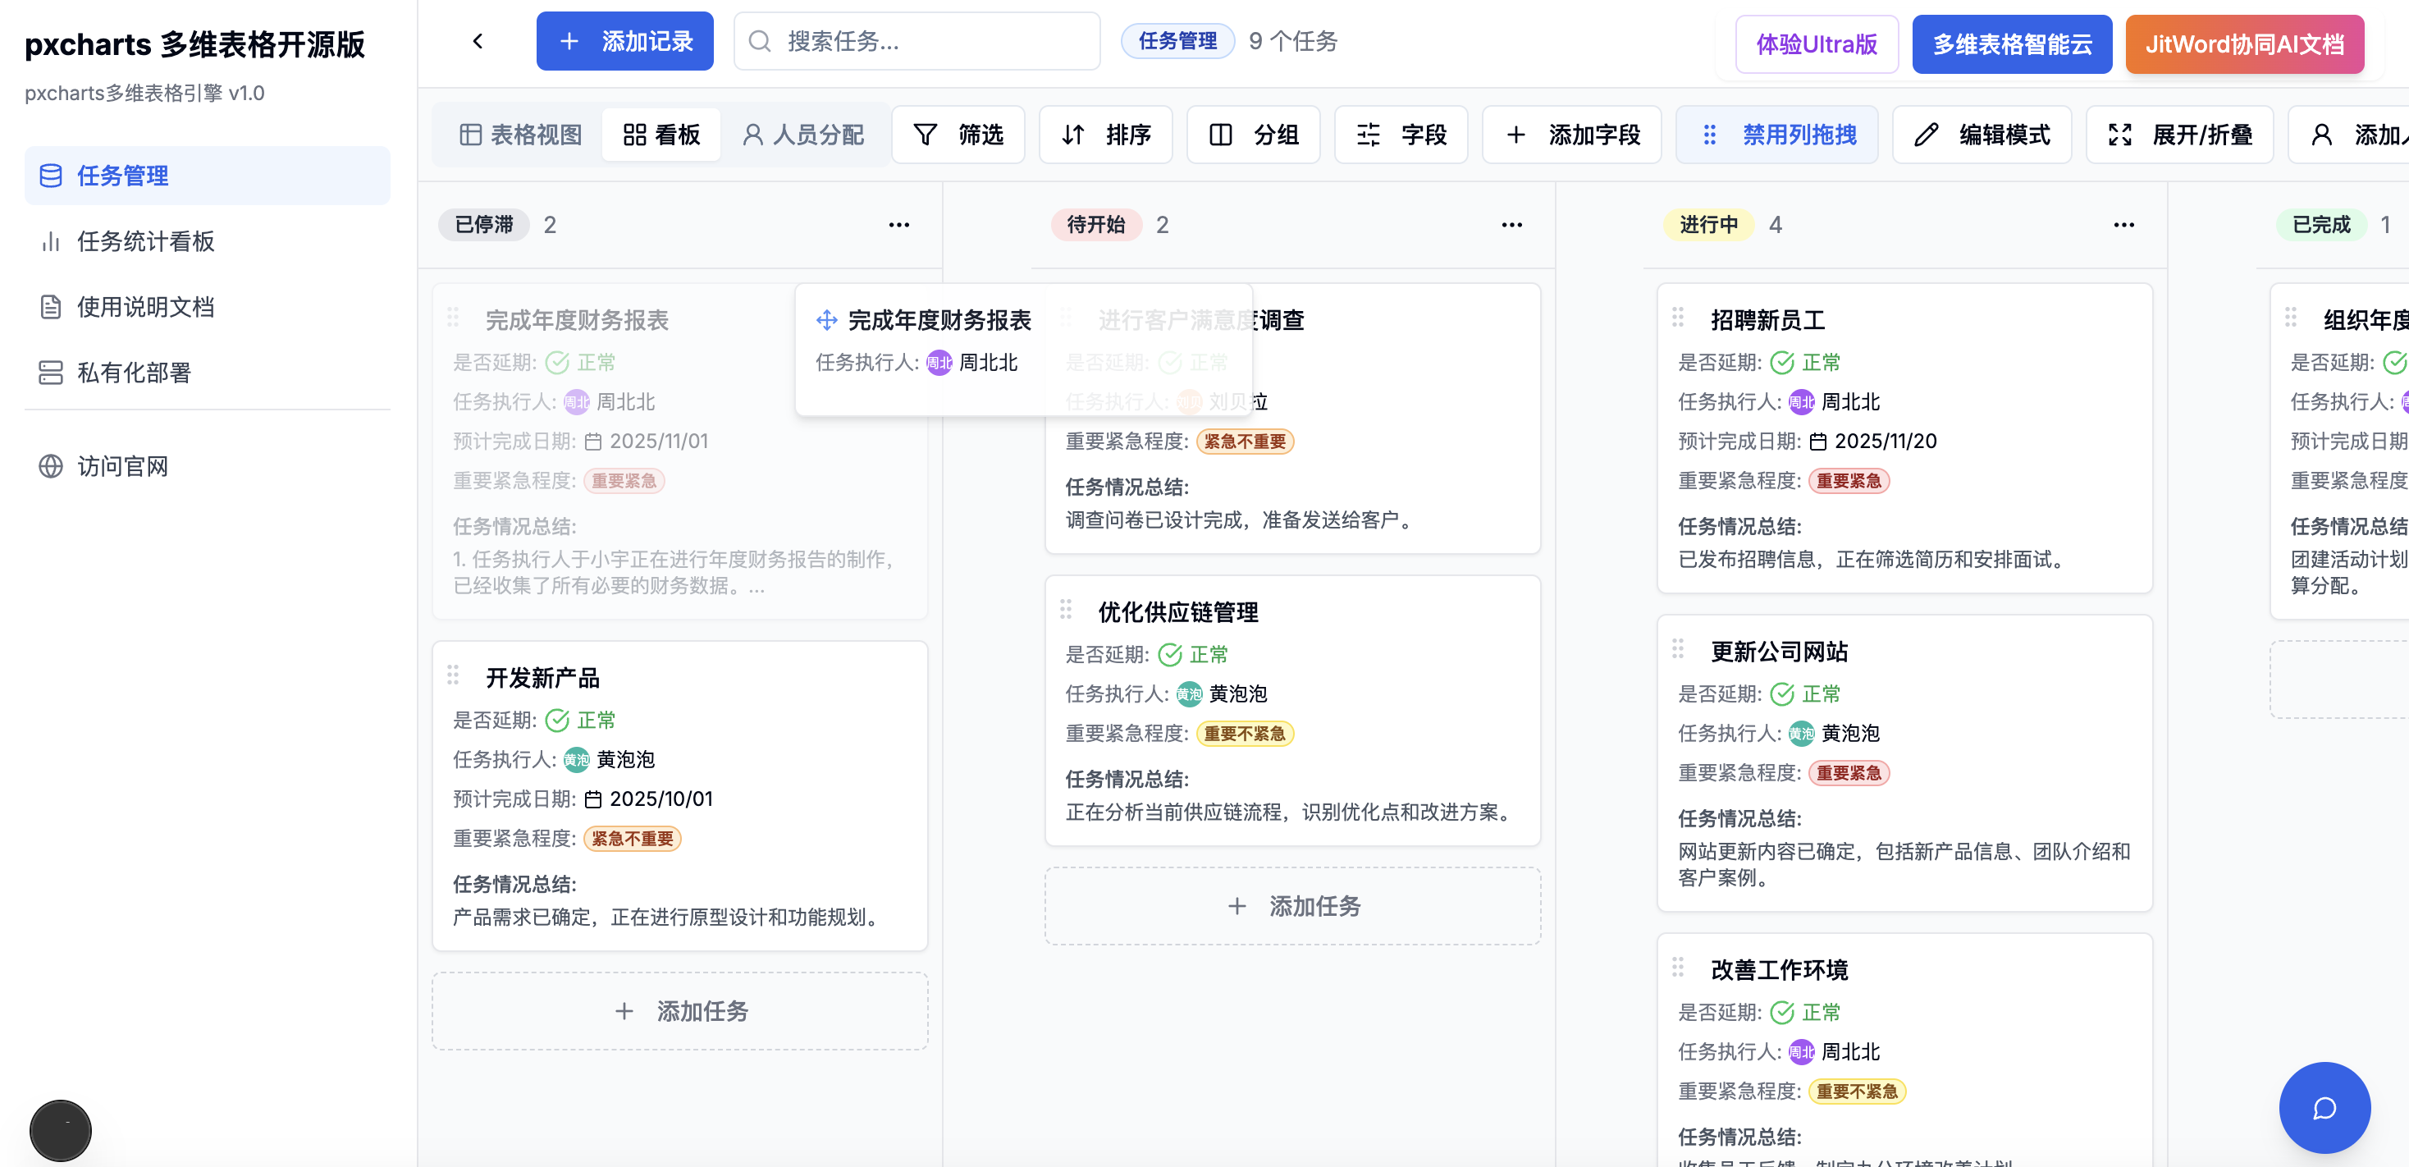Open 开发新产品 card title
2409x1167 pixels.
coord(542,677)
